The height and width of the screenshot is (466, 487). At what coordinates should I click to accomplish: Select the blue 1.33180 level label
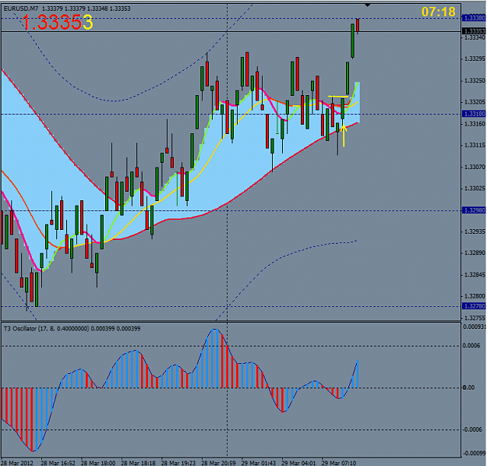tap(474, 114)
